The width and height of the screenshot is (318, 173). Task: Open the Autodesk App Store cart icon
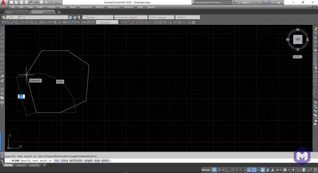tap(264, 3)
